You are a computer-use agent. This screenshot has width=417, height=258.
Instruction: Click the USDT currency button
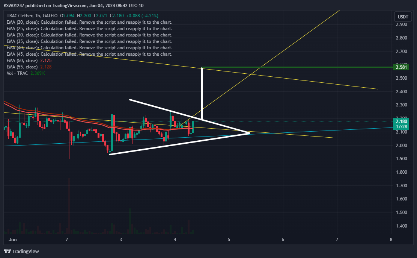coord(403,17)
